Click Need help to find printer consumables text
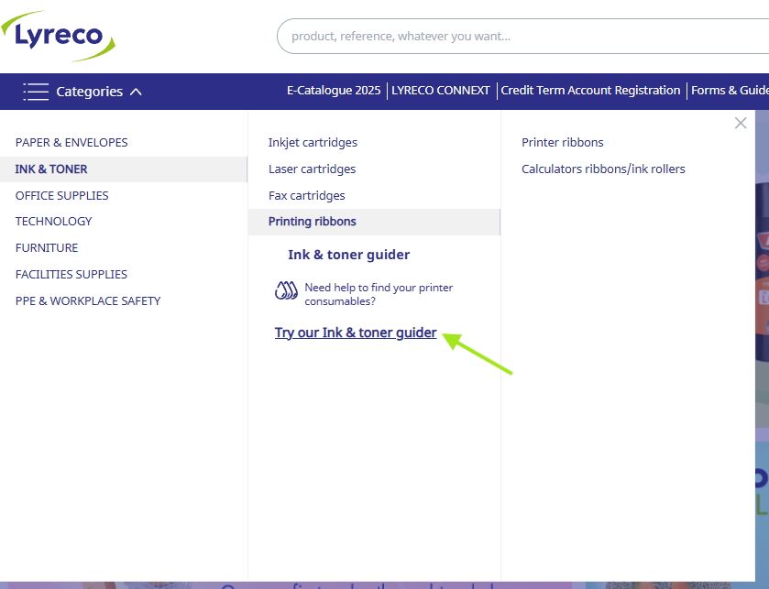769x589 pixels. coord(379,294)
